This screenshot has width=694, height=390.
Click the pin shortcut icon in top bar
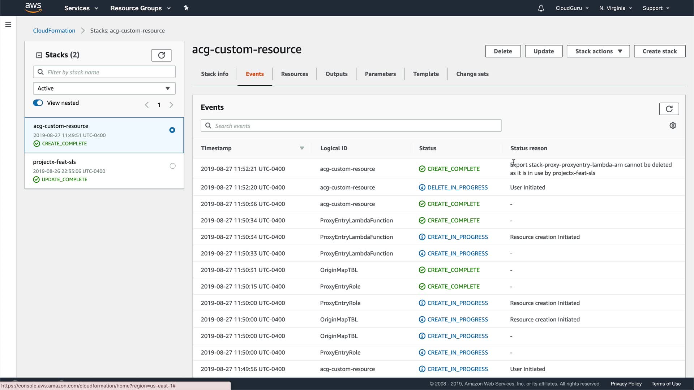(x=186, y=8)
